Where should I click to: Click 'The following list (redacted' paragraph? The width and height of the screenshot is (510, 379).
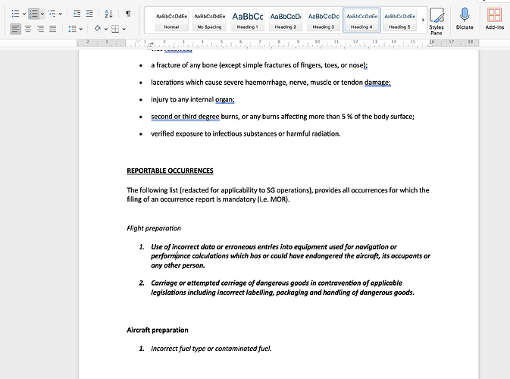[x=278, y=195]
